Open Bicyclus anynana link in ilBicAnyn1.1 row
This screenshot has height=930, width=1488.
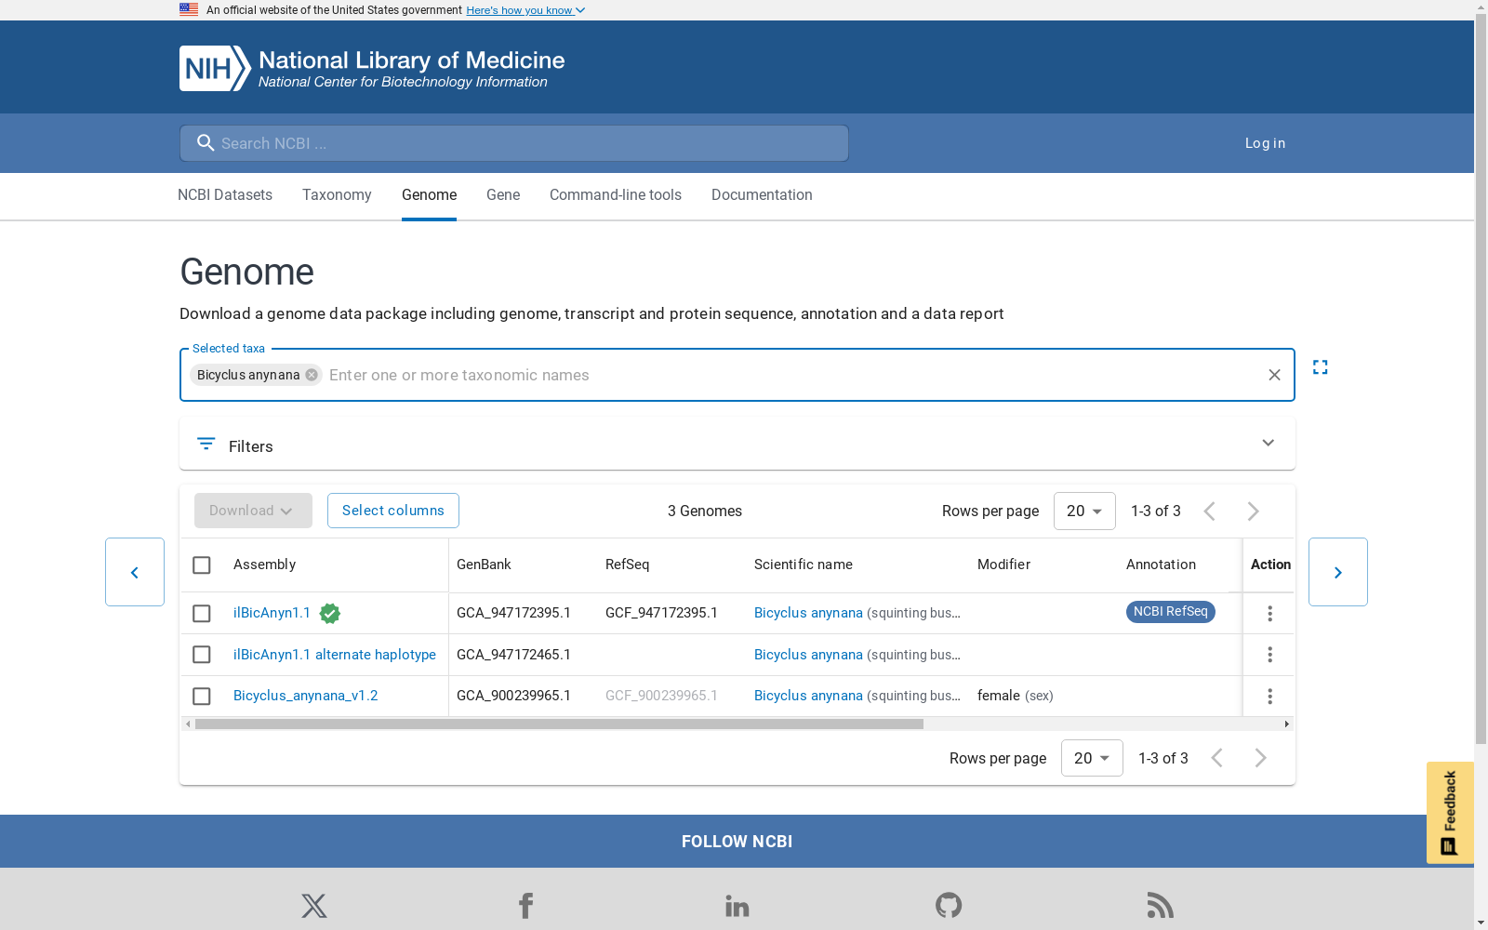(x=808, y=613)
